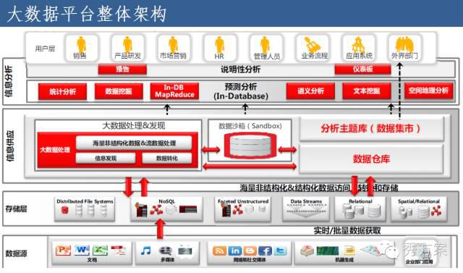
Task: Click the 市场营销 person icon
Action: point(173,45)
